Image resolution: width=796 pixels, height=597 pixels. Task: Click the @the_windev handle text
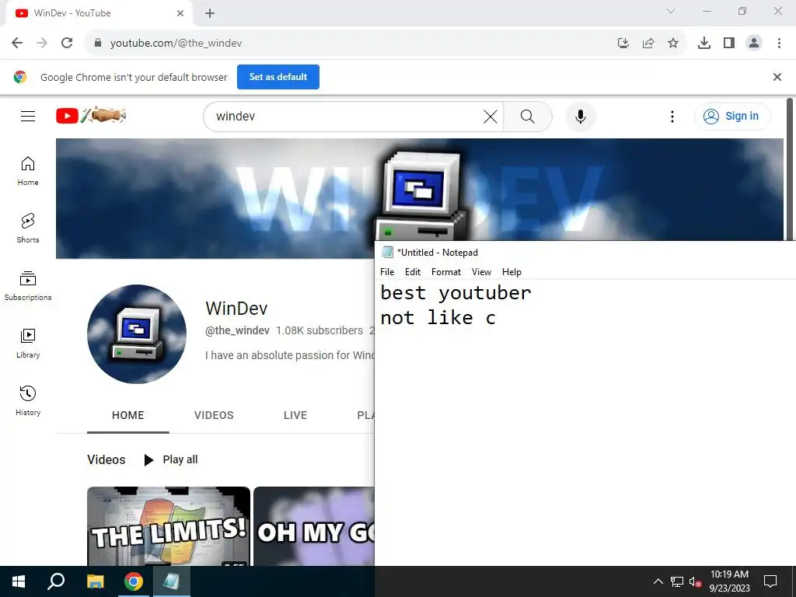[x=237, y=330]
